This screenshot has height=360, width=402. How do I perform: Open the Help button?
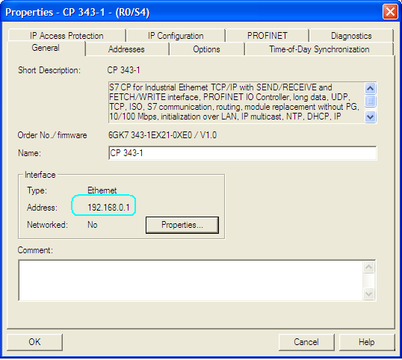(367, 342)
